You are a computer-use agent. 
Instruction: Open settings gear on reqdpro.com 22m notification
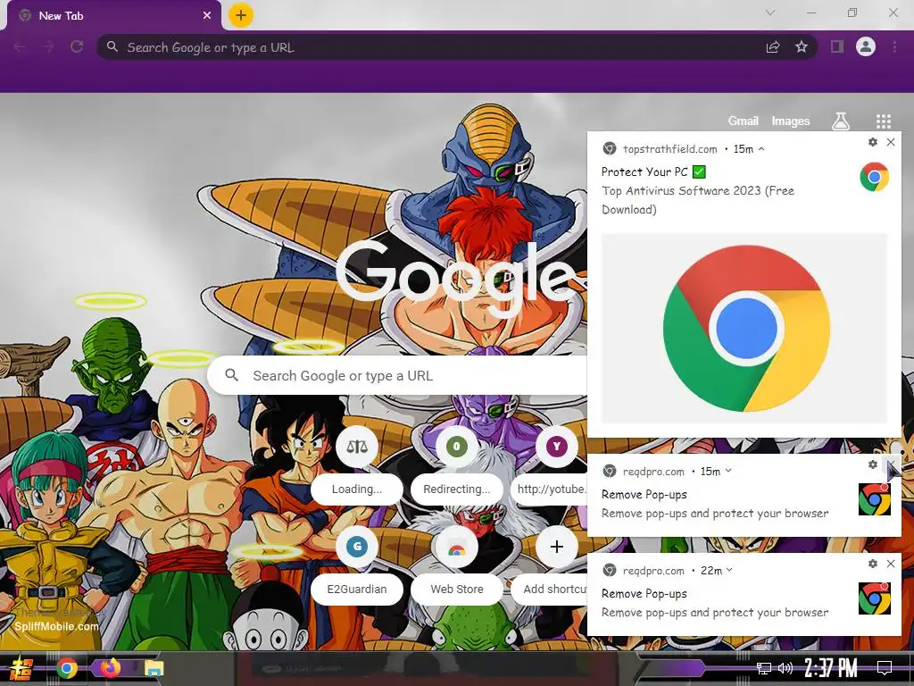[x=873, y=564]
